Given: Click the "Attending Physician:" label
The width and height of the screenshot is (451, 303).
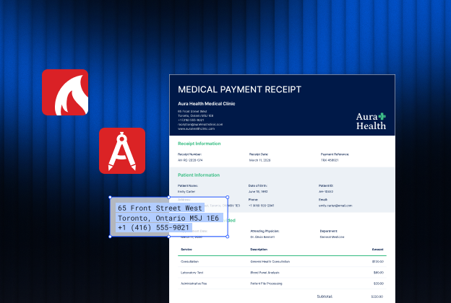Looking at the screenshot, I should tap(265, 231).
